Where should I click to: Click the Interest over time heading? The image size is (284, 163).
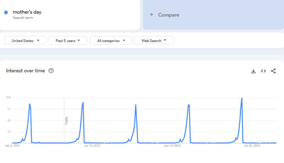(x=25, y=71)
